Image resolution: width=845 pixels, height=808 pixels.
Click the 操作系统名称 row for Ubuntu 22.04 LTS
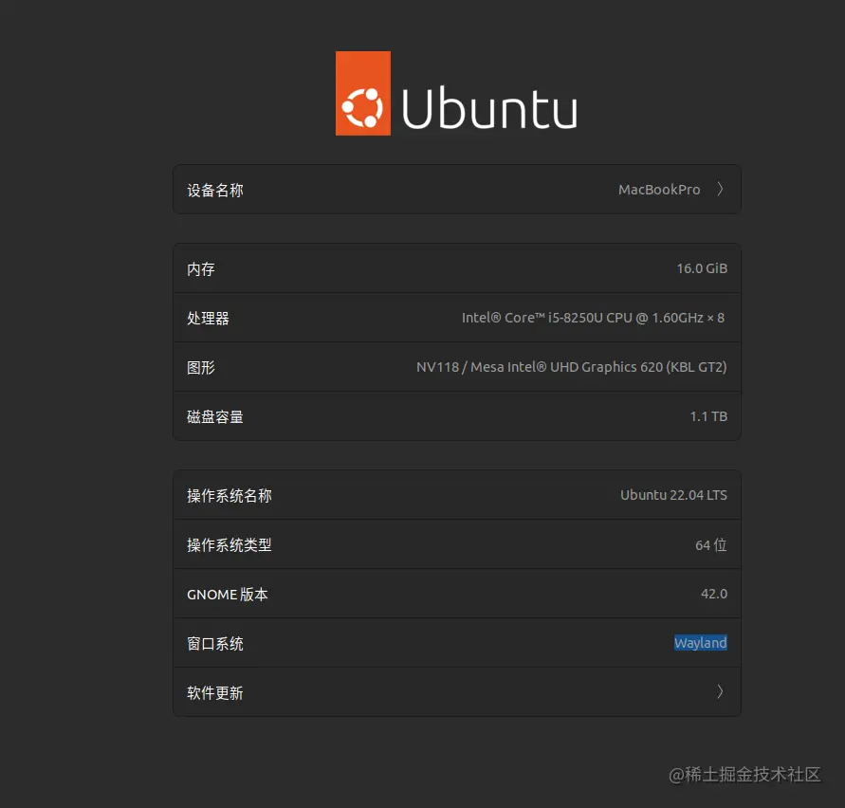pos(457,494)
